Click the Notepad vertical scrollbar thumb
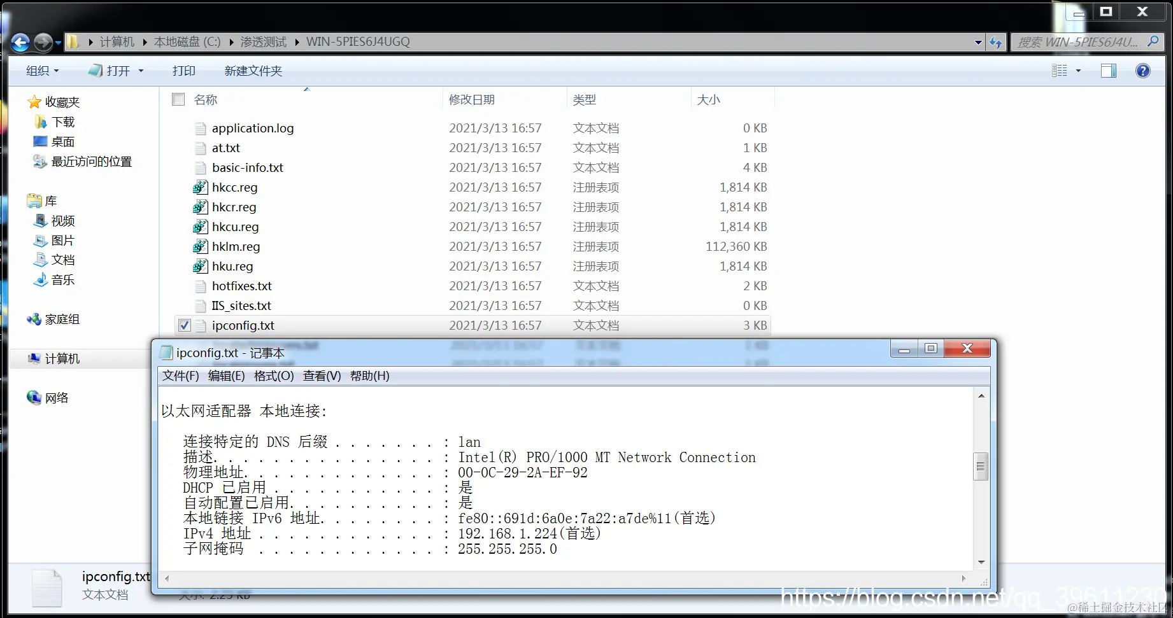The height and width of the screenshot is (618, 1173). (981, 467)
